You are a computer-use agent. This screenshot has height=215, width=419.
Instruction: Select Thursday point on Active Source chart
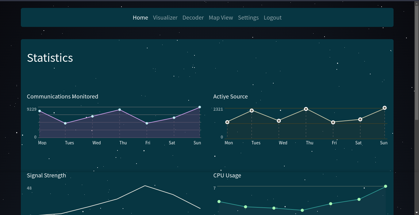click(306, 109)
